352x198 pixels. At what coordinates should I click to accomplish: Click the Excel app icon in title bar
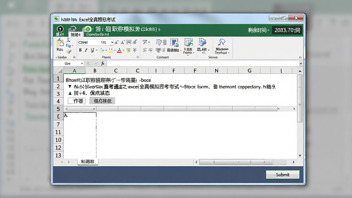coord(57,19)
